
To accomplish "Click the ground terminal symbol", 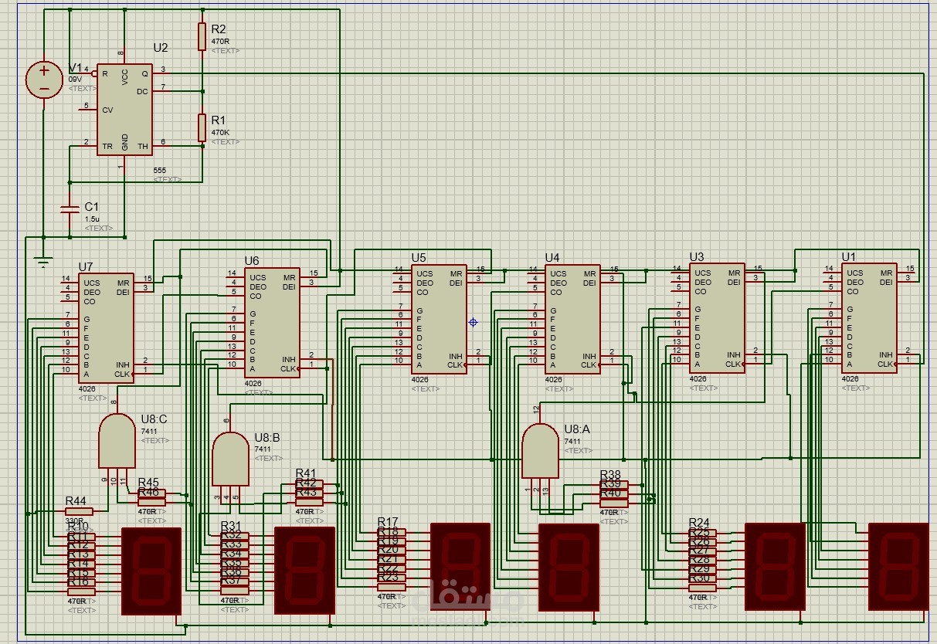I will tap(44, 262).
